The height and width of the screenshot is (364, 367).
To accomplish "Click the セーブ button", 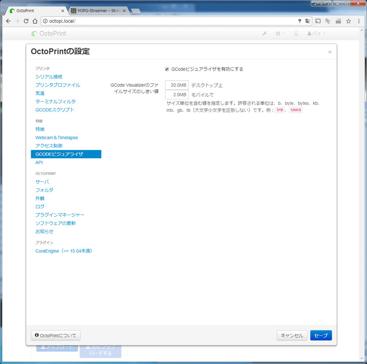I will click(321, 336).
